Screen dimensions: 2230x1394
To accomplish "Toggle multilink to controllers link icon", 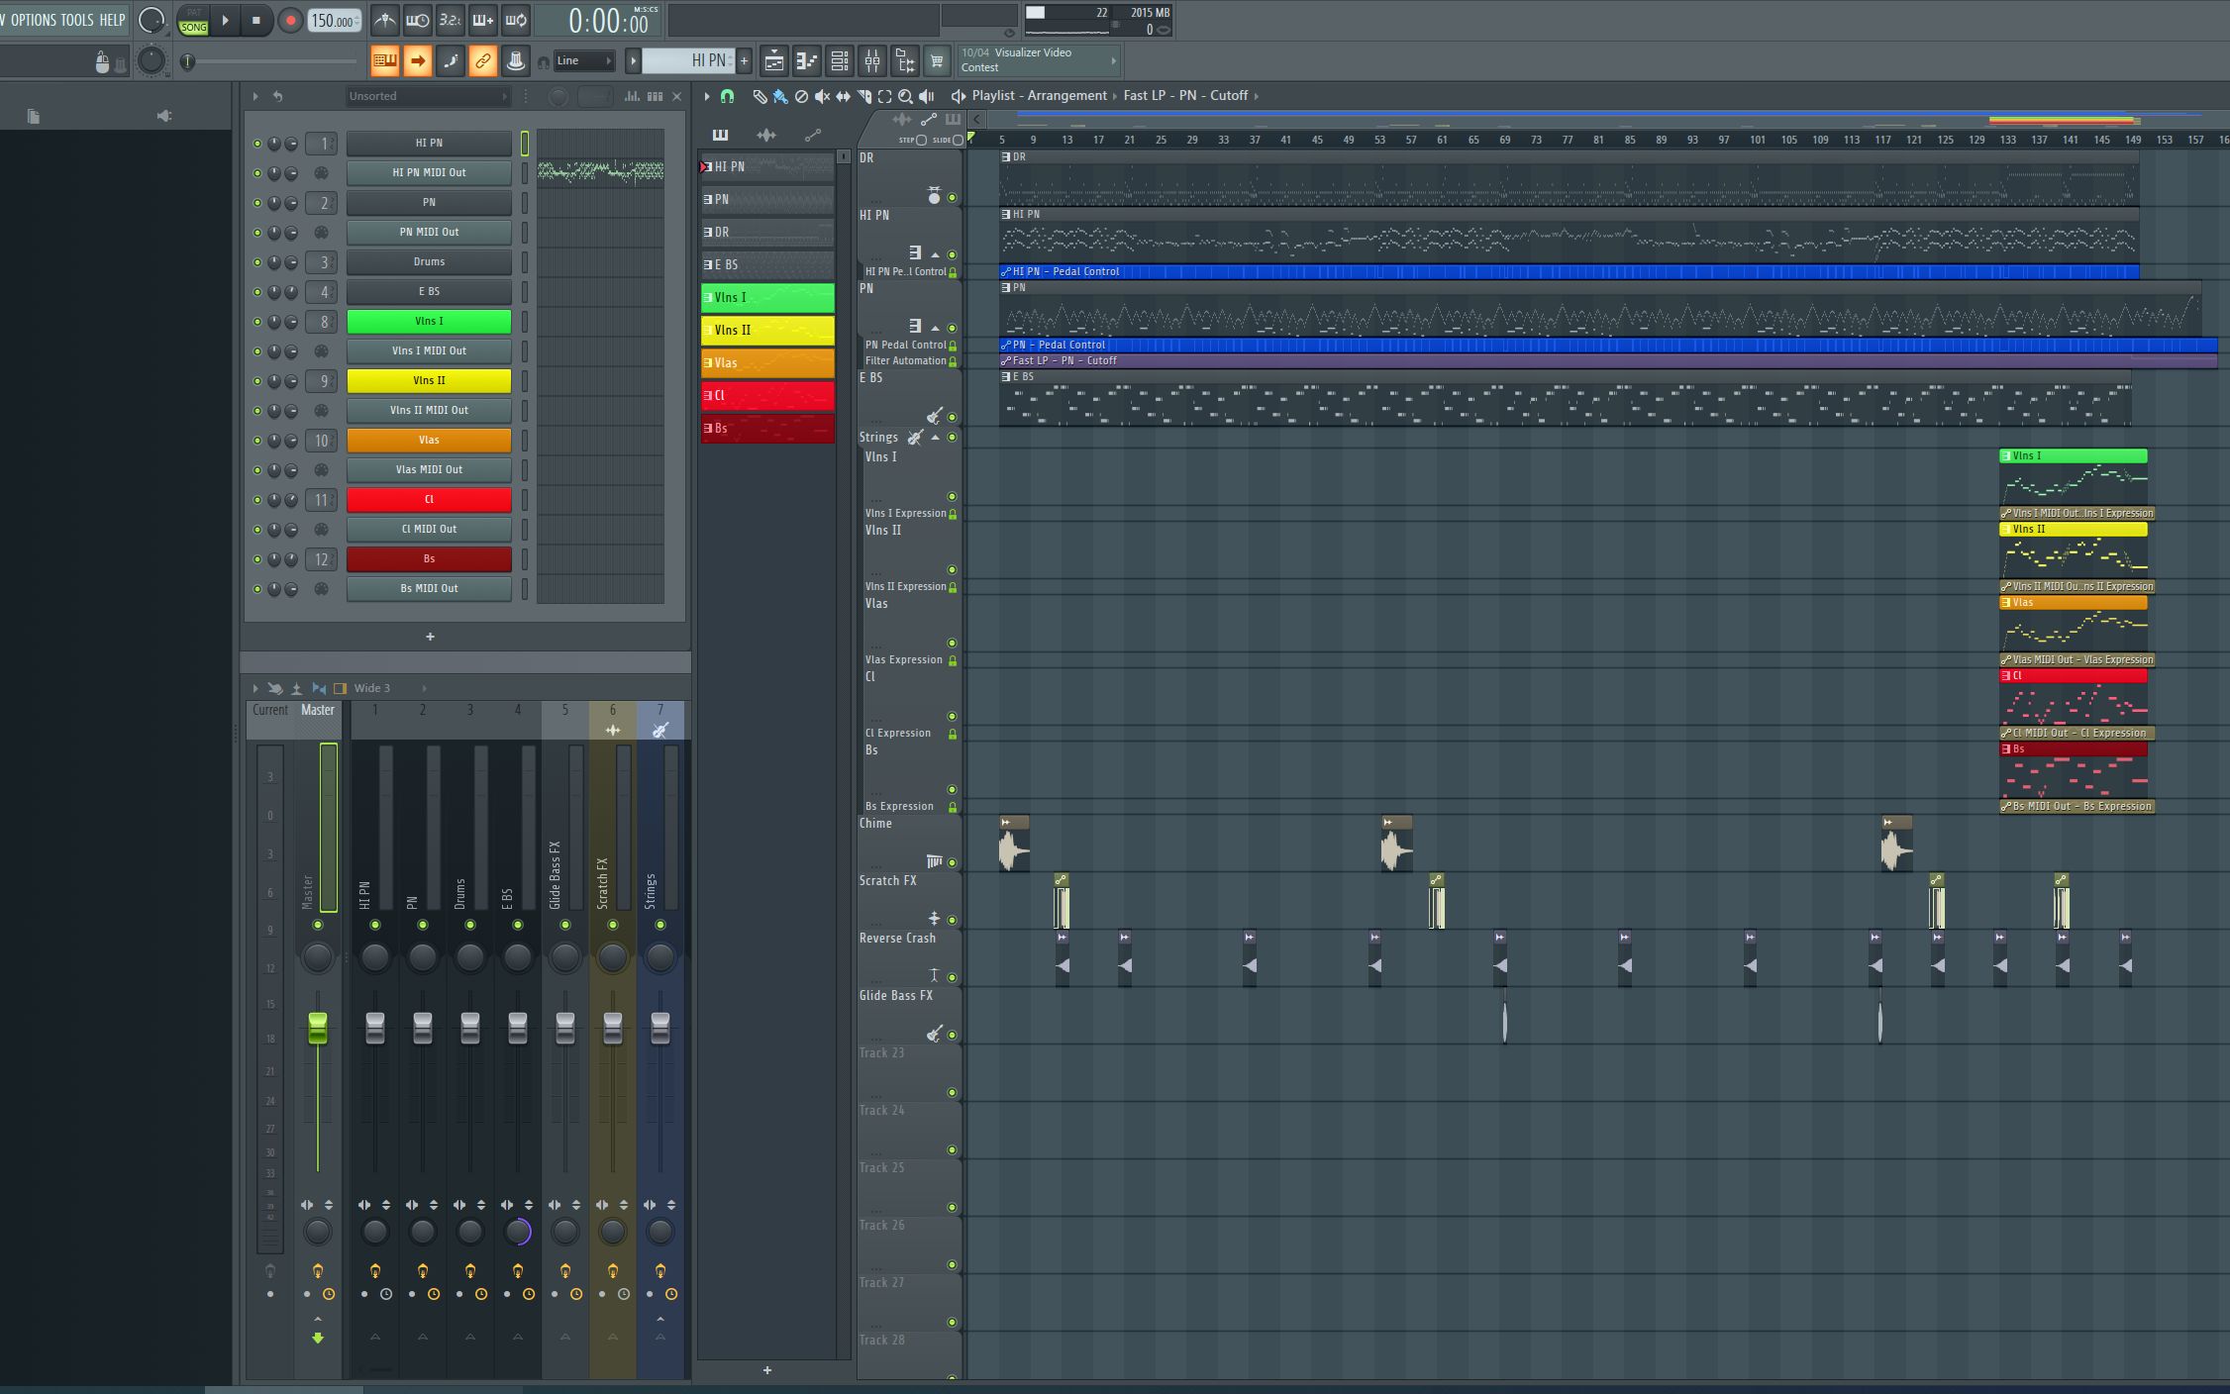I will pos(483,61).
